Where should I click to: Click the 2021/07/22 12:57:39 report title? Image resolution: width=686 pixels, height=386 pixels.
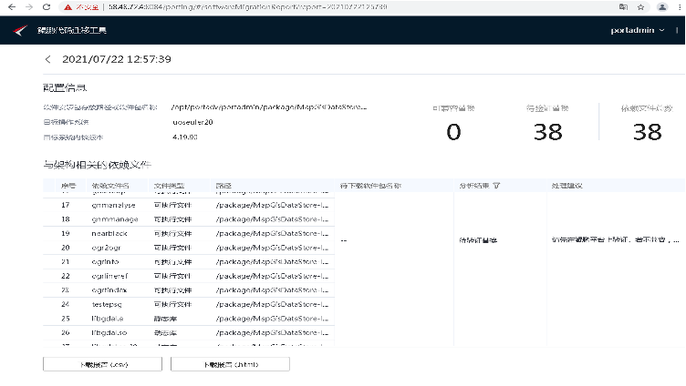[117, 59]
